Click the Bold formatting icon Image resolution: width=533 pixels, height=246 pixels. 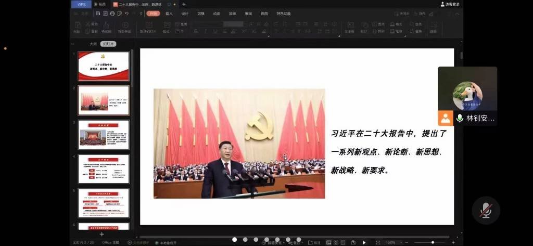[x=197, y=32]
